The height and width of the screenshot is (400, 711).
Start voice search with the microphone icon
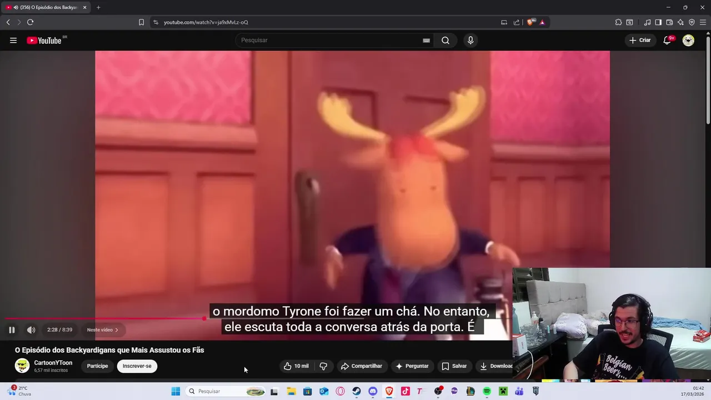(x=470, y=40)
